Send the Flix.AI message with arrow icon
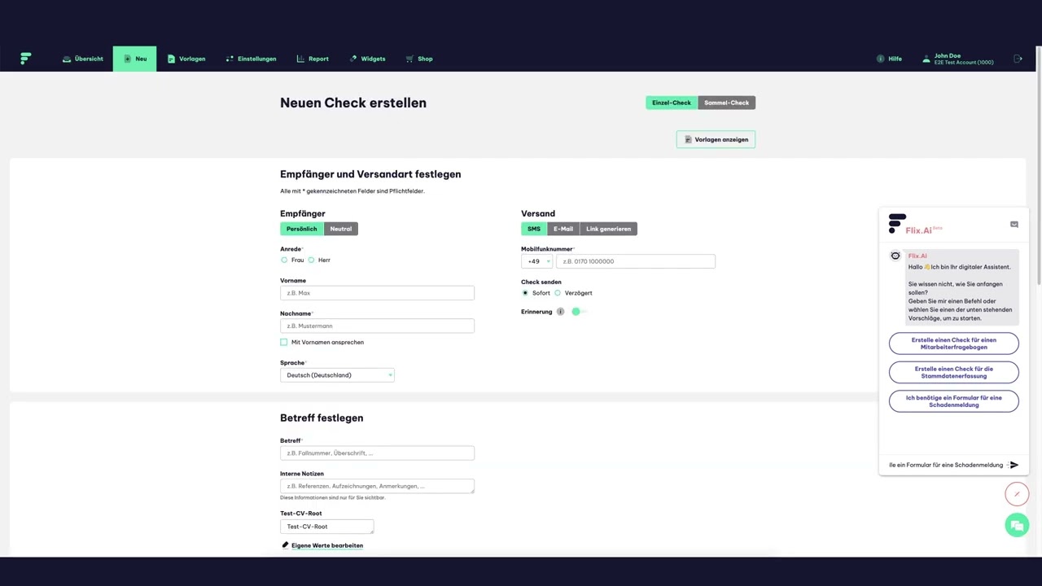1042x586 pixels. (1014, 465)
